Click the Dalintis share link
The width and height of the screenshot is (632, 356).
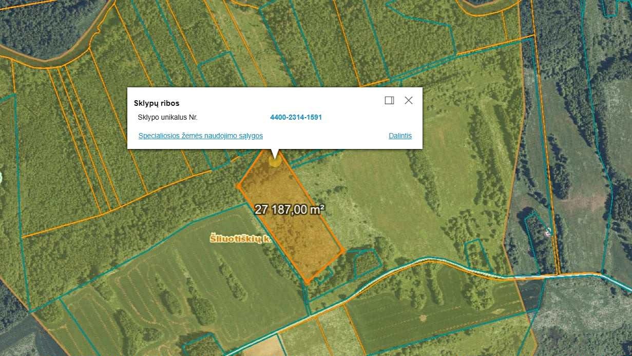(x=400, y=136)
